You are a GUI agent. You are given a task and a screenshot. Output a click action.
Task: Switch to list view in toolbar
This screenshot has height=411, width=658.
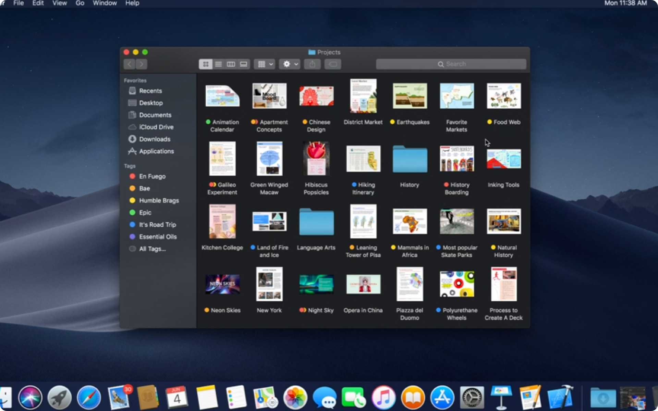[x=218, y=64]
